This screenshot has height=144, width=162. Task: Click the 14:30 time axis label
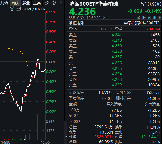coord(6,142)
